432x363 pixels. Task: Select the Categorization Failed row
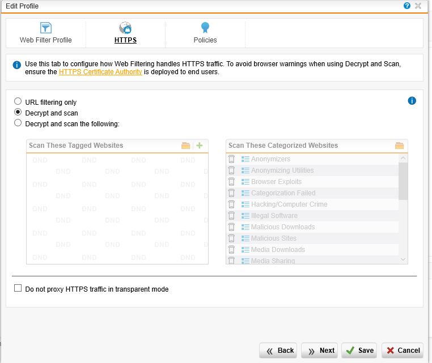coord(312,193)
